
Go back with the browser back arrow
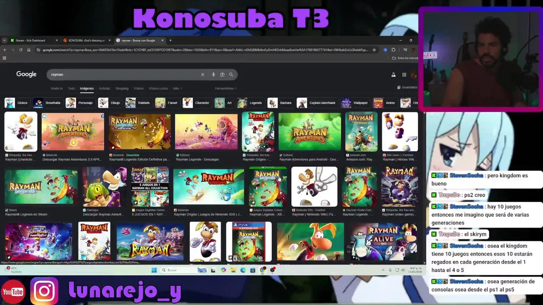click(5, 50)
